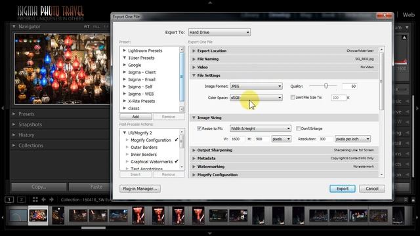Open the Color Space dropdown
The width and height of the screenshot is (420, 236).
(256, 98)
